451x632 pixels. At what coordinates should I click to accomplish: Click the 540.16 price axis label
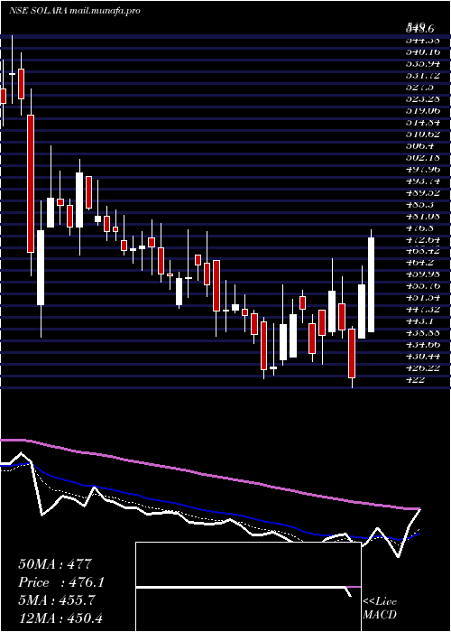point(423,51)
